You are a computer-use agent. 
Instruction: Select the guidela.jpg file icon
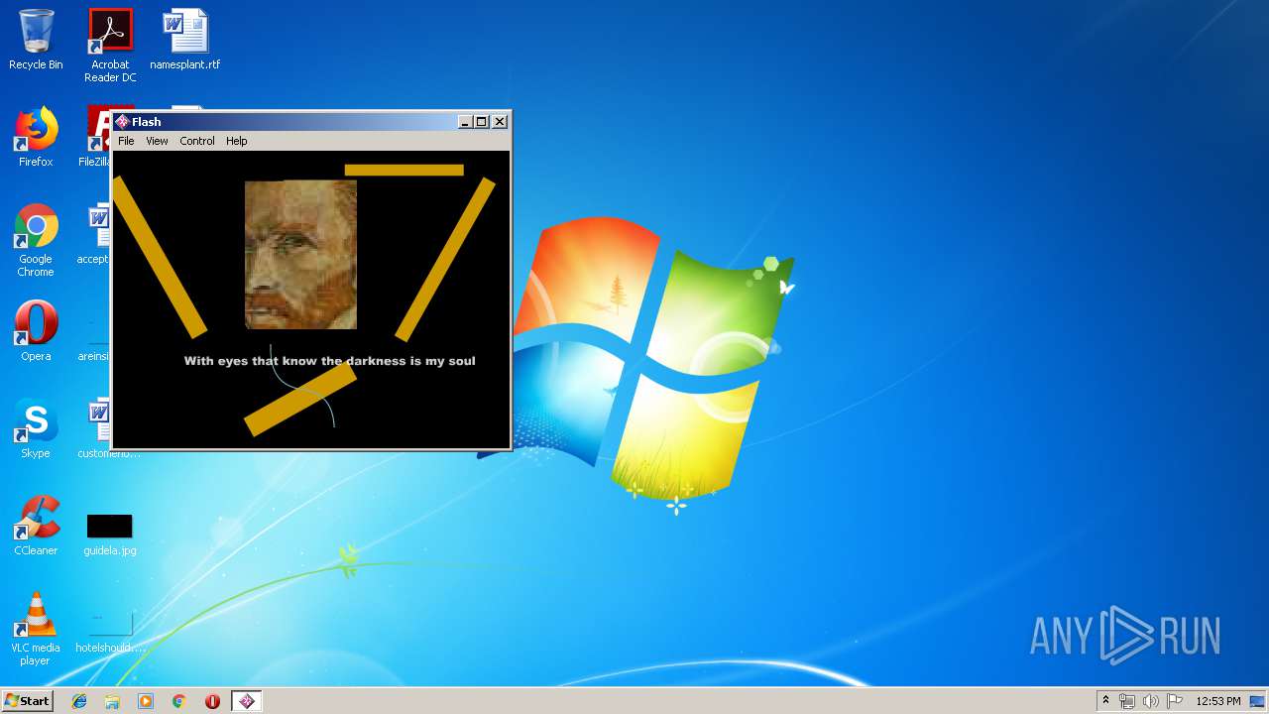tap(109, 534)
